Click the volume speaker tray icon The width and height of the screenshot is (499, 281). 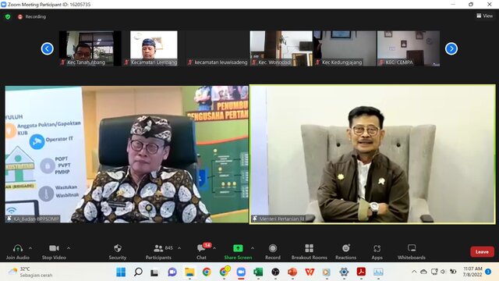[x=443, y=272]
